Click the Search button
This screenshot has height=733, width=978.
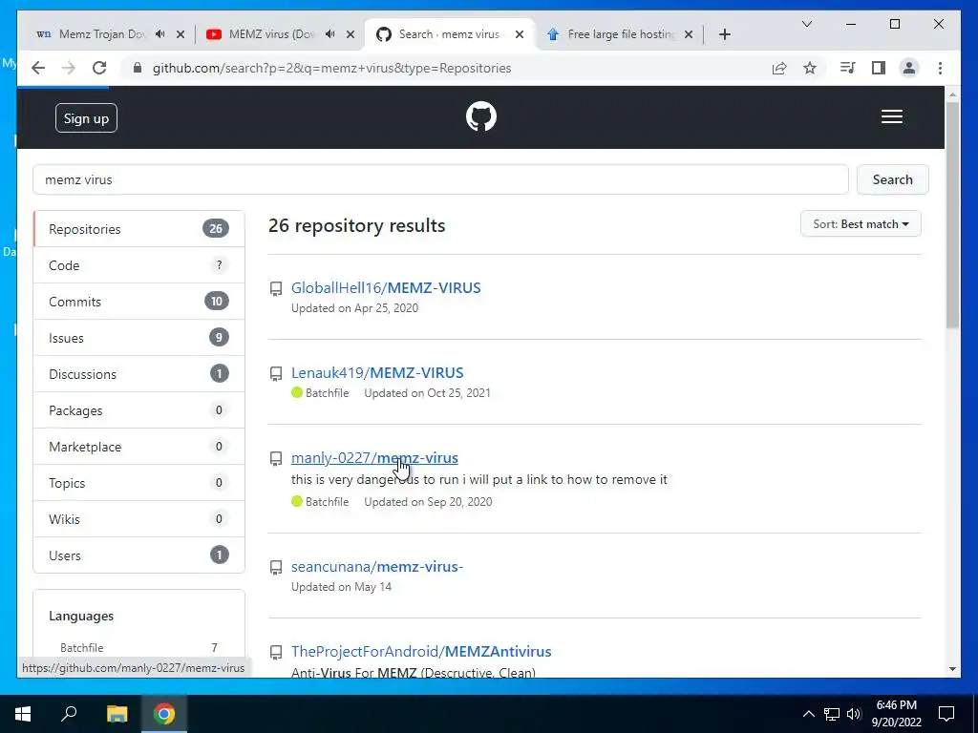point(892,179)
